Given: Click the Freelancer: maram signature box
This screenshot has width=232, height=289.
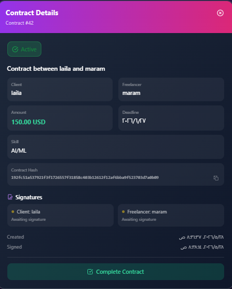Looking at the screenshot, I should tap(171, 215).
